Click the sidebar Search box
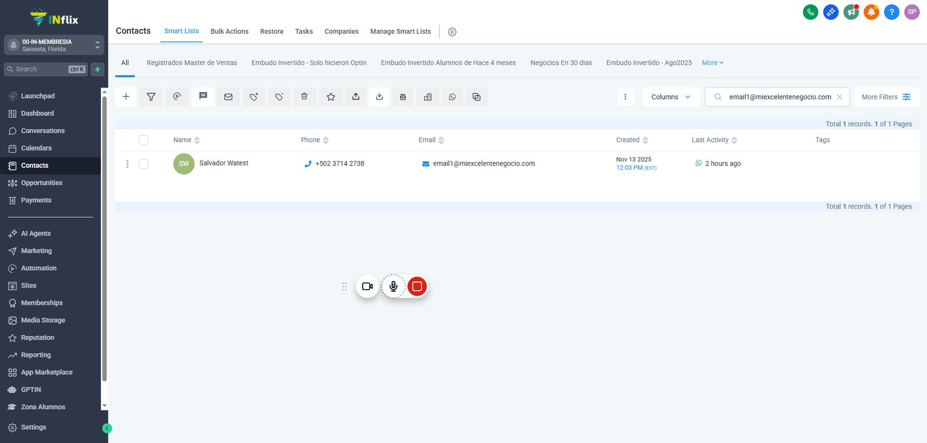 click(46, 69)
